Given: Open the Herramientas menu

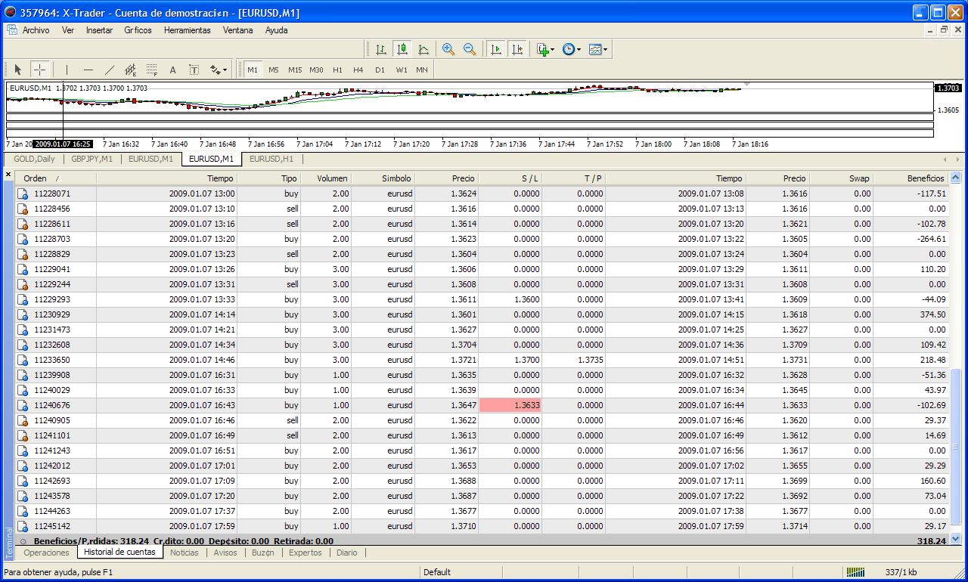Looking at the screenshot, I should pyautogui.click(x=187, y=30).
